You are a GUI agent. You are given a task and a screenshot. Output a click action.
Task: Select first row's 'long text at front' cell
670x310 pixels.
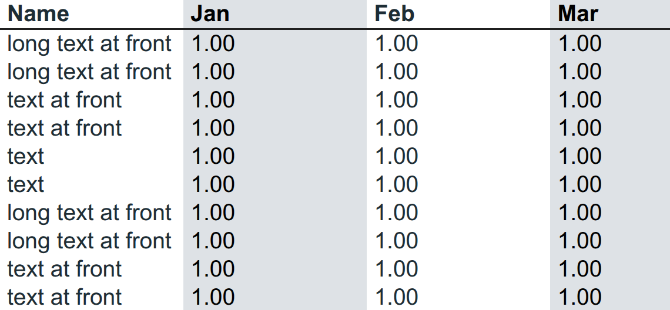[90, 44]
